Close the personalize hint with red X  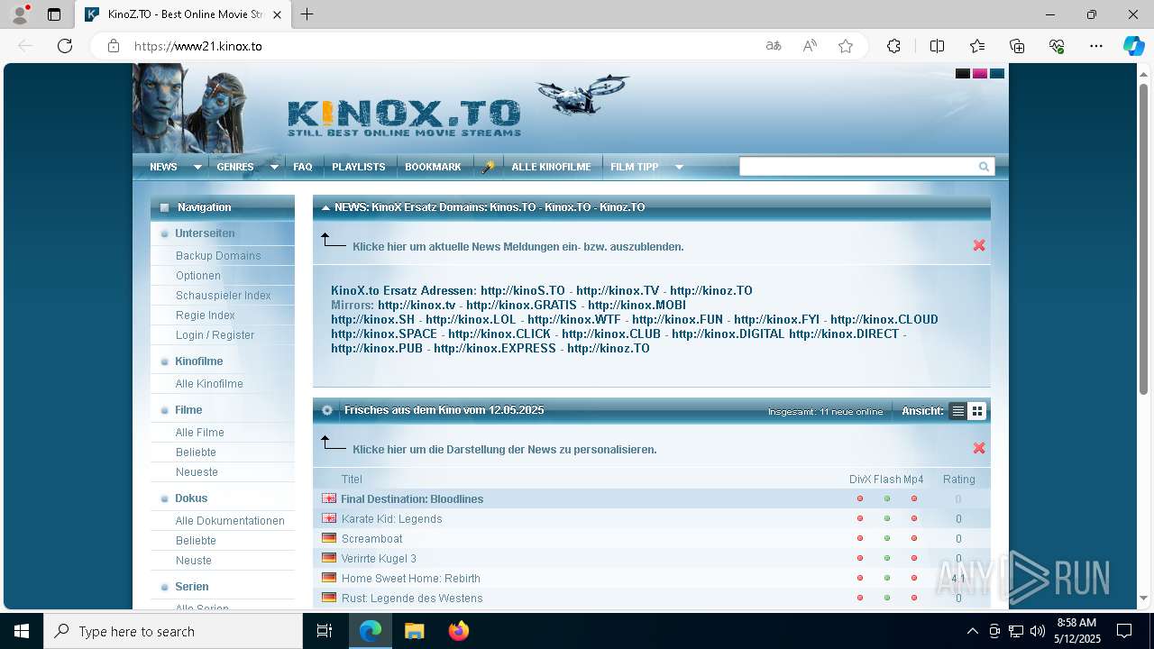coord(979,448)
